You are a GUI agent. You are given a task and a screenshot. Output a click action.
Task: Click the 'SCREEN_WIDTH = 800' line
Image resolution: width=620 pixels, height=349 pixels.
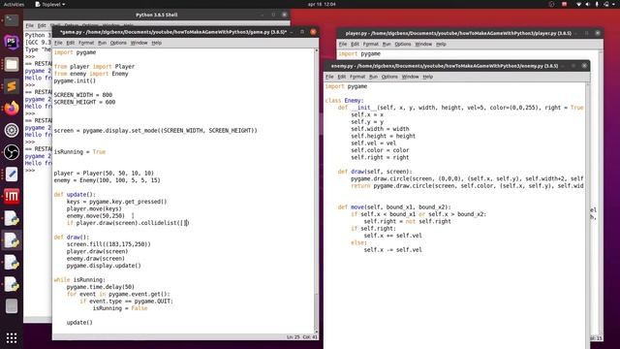(83, 95)
